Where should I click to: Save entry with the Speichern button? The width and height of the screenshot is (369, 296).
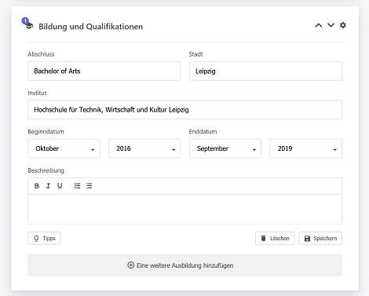(x=320, y=239)
